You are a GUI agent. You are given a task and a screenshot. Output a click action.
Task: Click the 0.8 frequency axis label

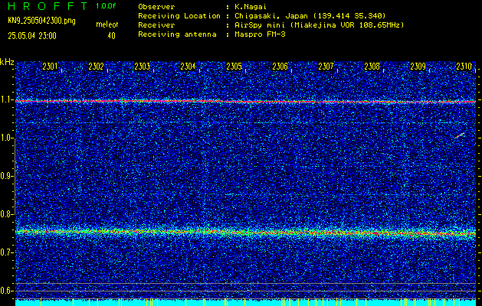6,214
